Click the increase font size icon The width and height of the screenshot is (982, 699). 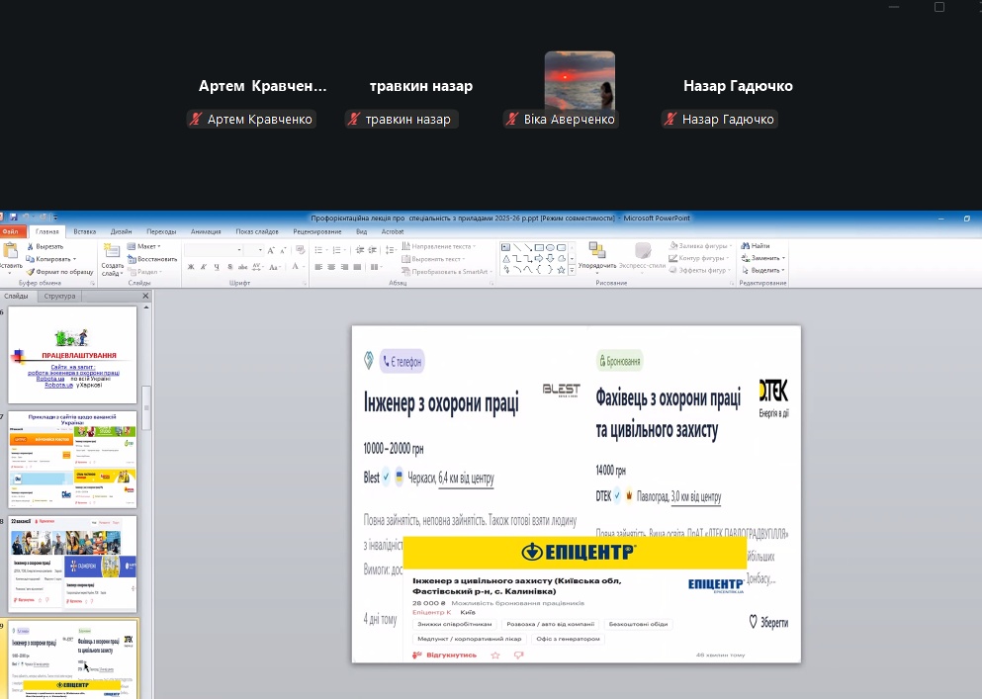click(271, 250)
